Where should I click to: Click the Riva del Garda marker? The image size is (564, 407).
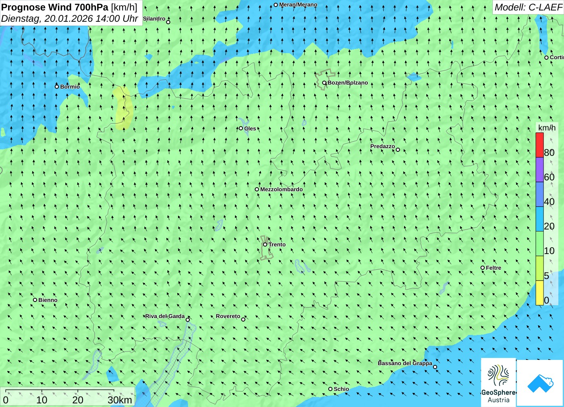188,320
